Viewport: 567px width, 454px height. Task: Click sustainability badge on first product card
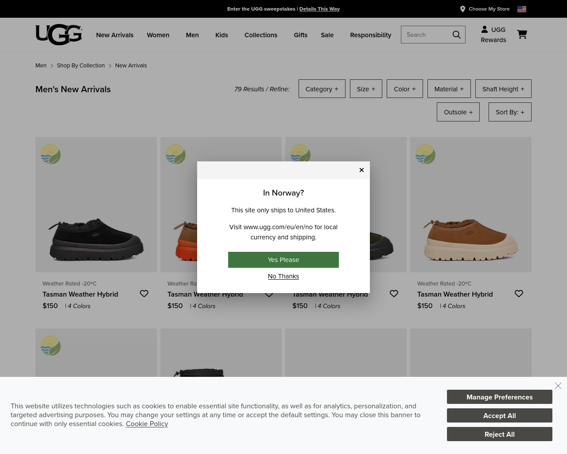coord(50,154)
